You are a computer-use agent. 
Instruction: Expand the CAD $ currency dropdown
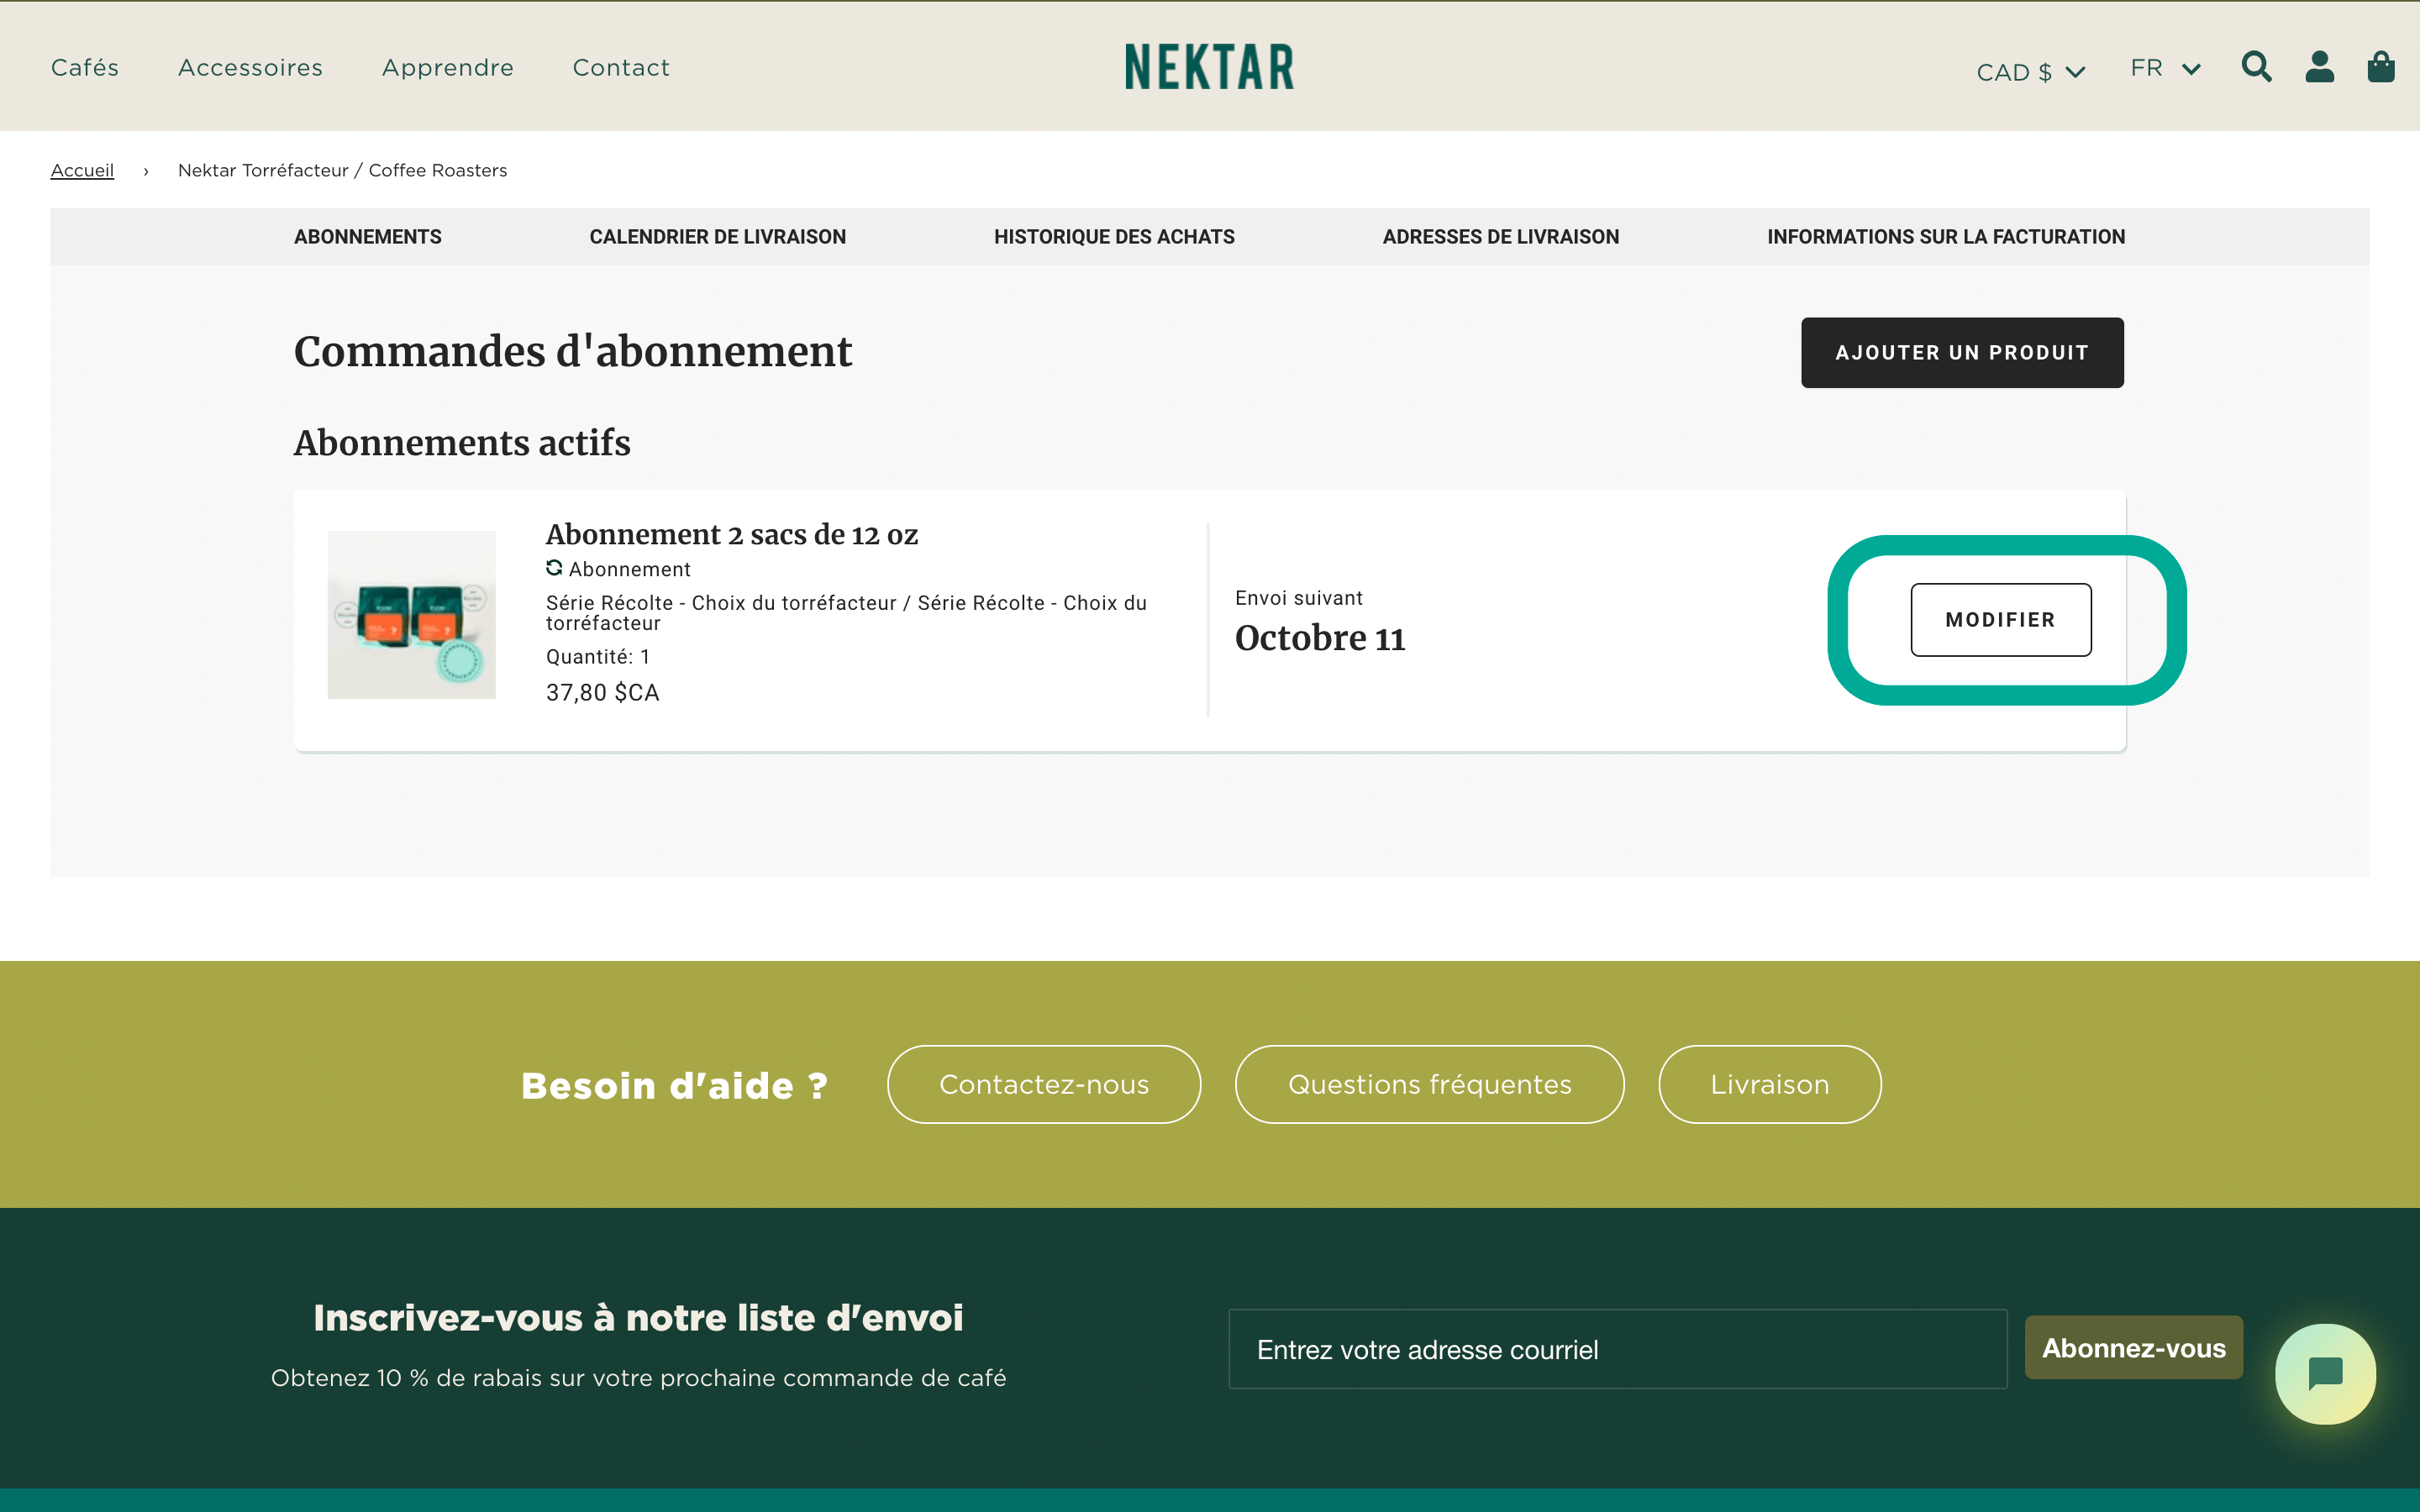(2030, 72)
